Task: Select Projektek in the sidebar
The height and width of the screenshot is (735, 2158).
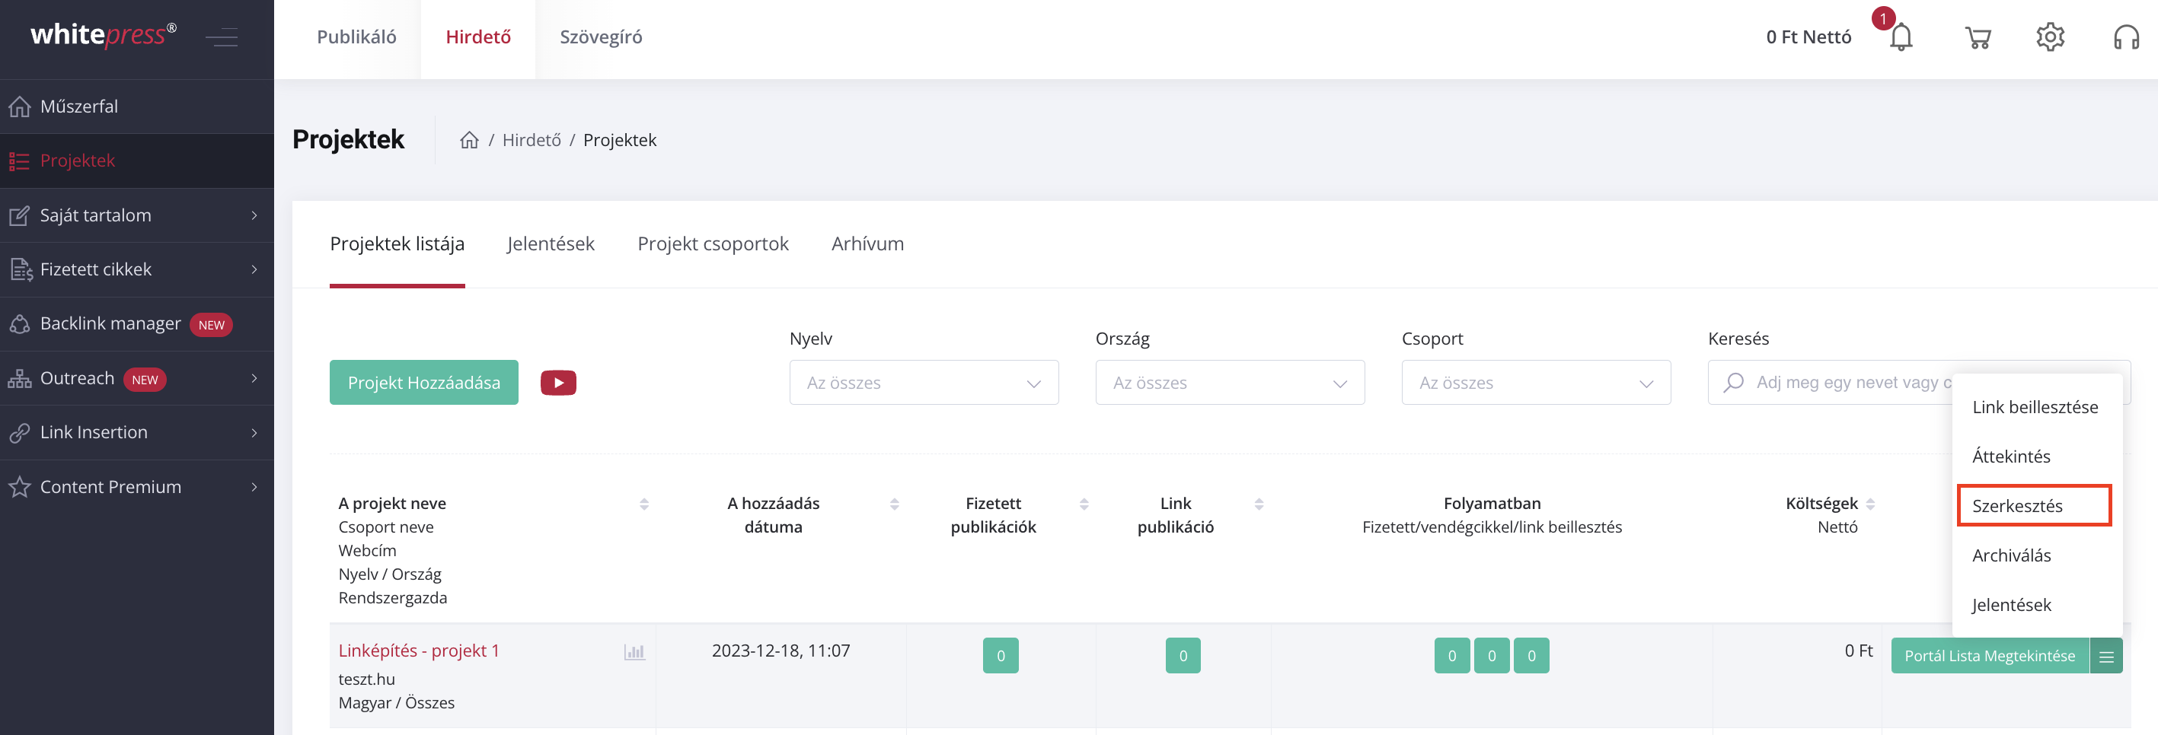Action: tap(136, 161)
